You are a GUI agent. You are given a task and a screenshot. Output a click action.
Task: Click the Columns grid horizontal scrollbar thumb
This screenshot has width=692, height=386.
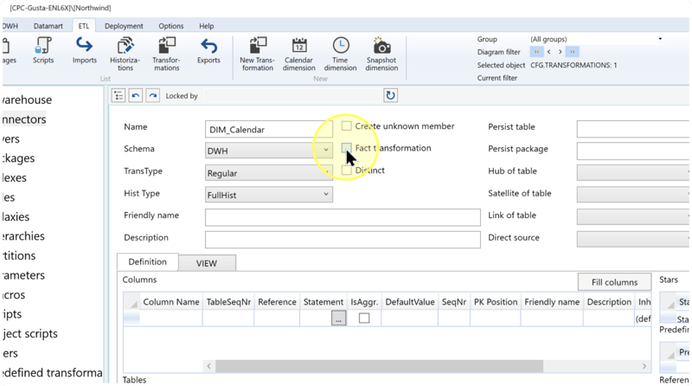(380, 366)
